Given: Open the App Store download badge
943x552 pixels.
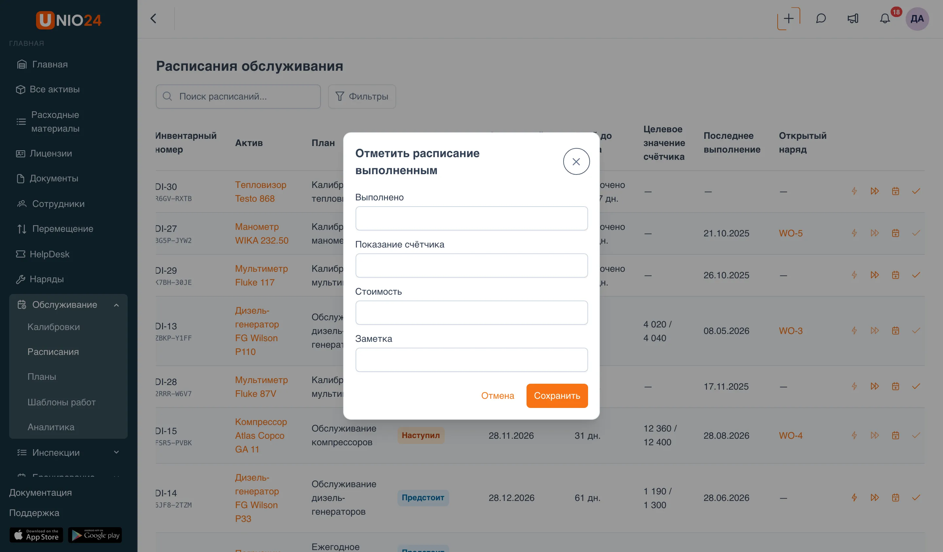Looking at the screenshot, I should (x=36, y=535).
